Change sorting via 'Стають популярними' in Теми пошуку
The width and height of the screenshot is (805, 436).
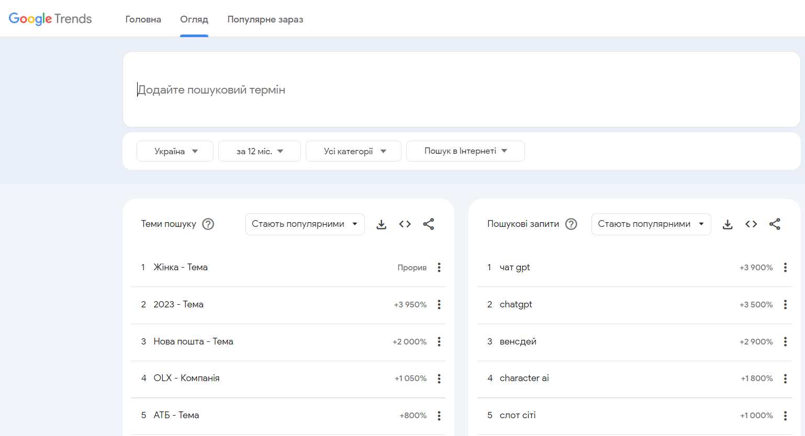pos(305,224)
